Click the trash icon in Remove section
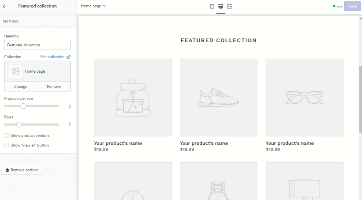This screenshot has height=200, width=362. pos(7,170)
